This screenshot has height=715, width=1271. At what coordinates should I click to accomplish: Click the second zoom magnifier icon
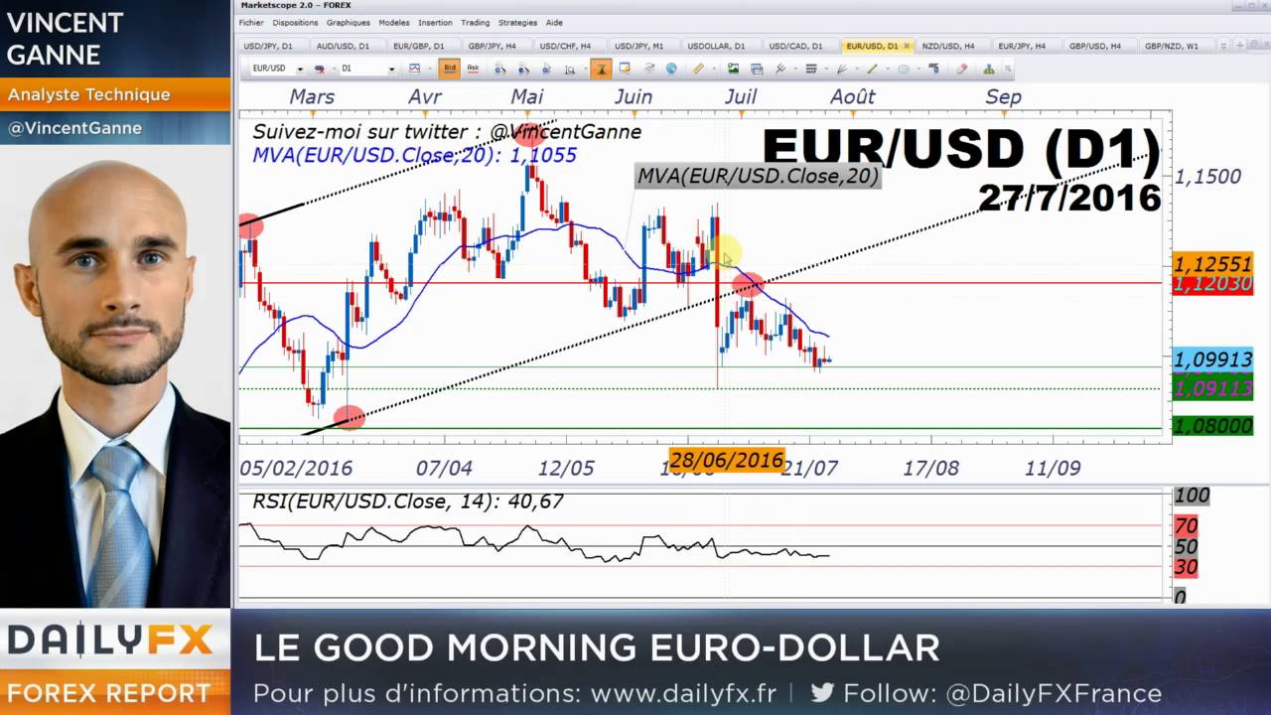pyautogui.click(x=523, y=69)
